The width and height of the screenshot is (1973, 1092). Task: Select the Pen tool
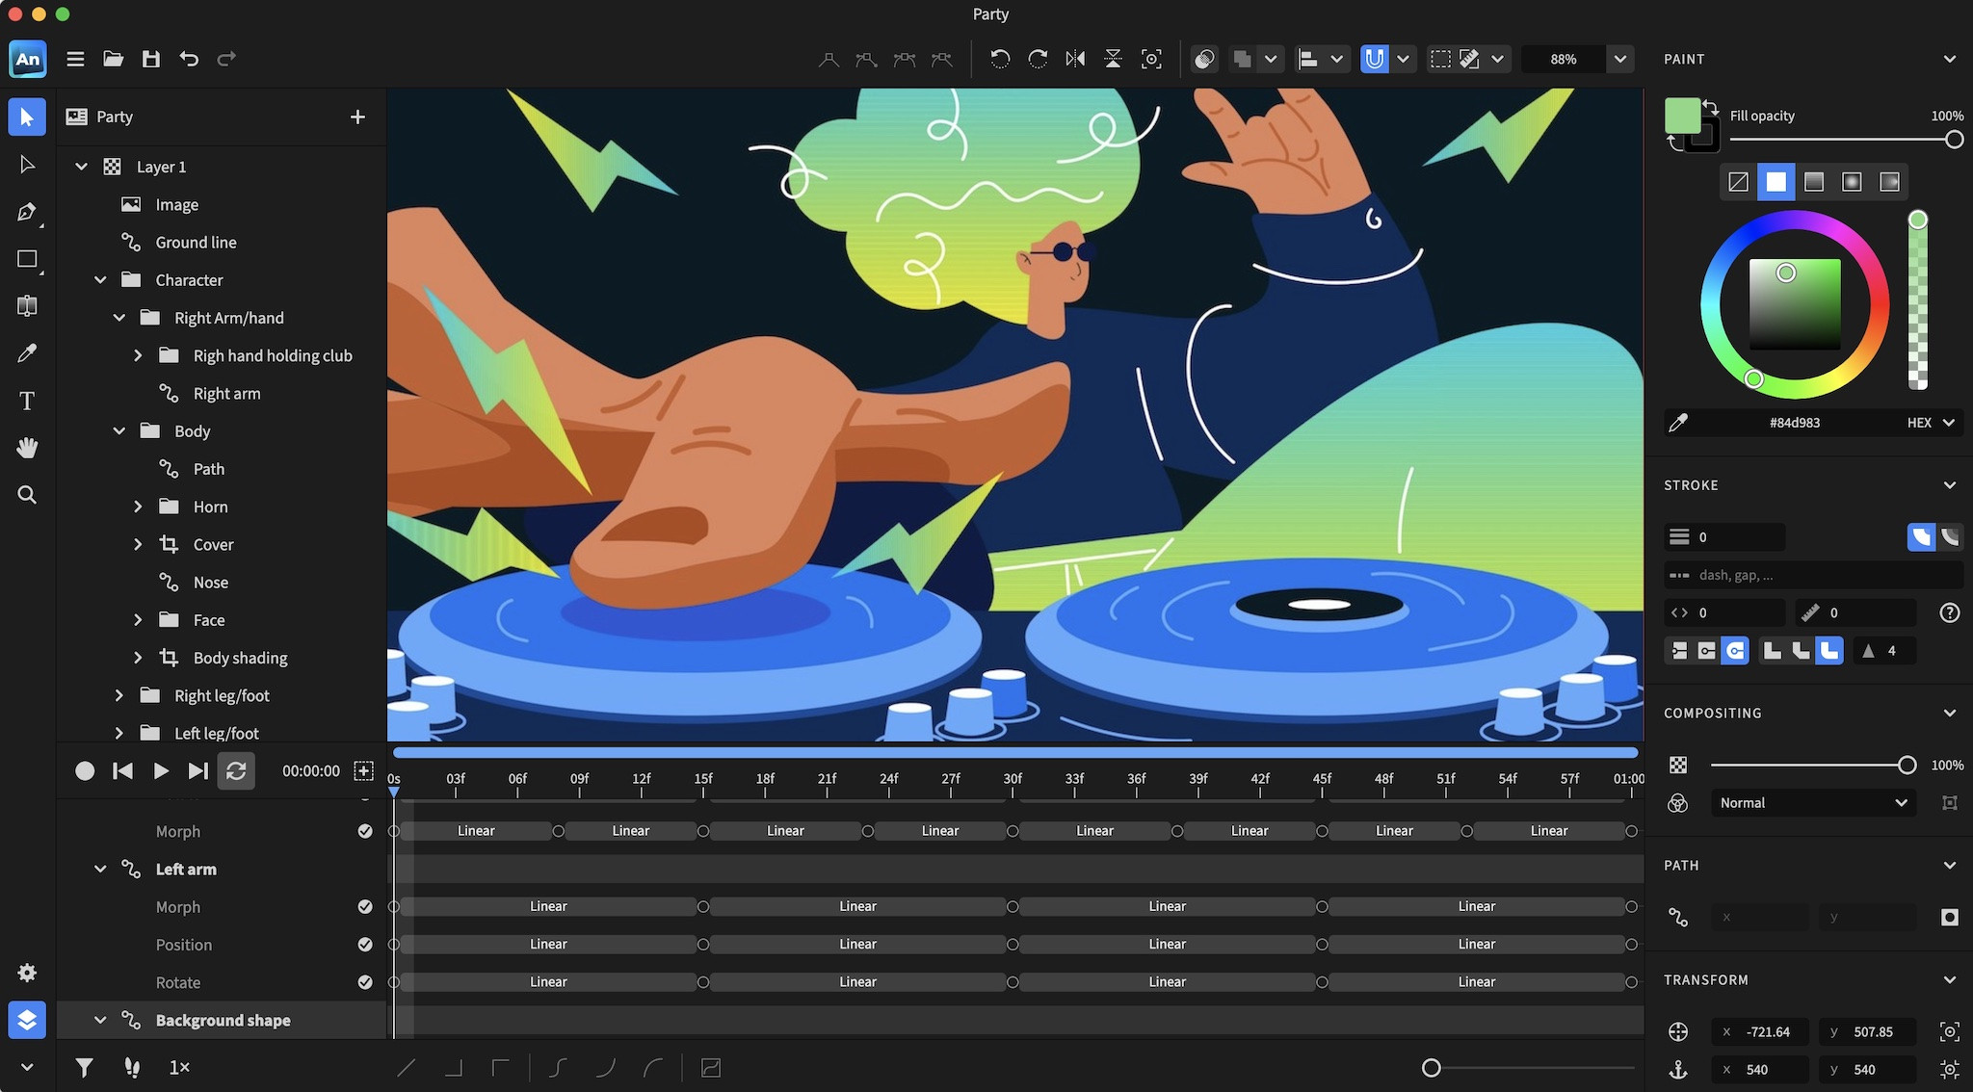[27, 212]
